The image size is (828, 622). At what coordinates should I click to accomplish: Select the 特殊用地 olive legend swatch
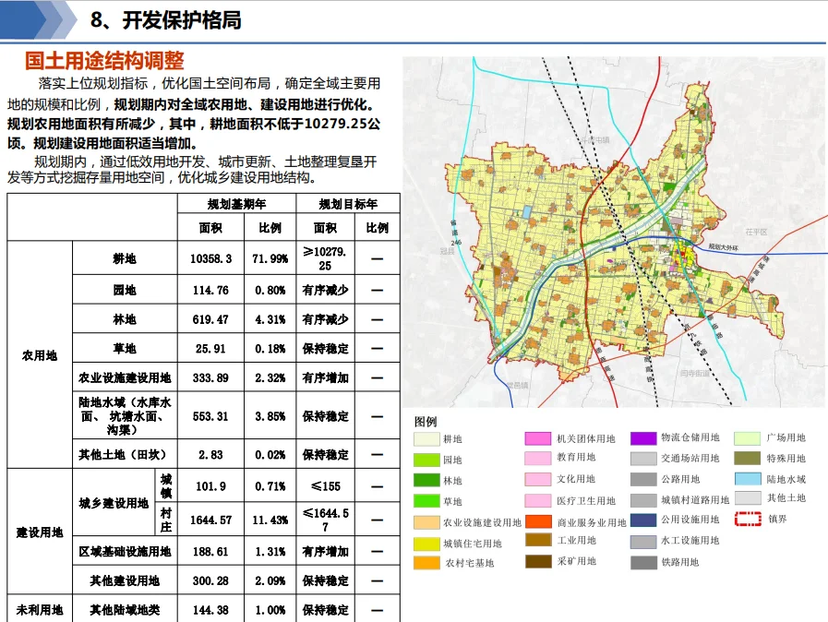748,459
